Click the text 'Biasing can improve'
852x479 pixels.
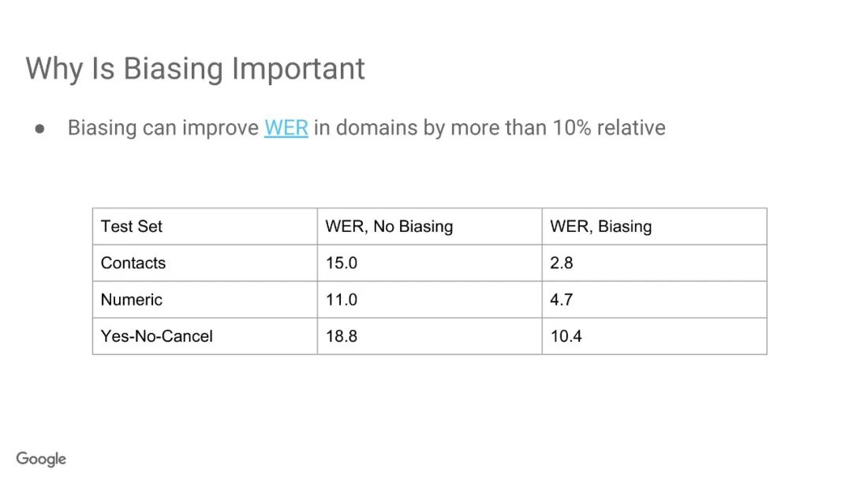pos(163,129)
